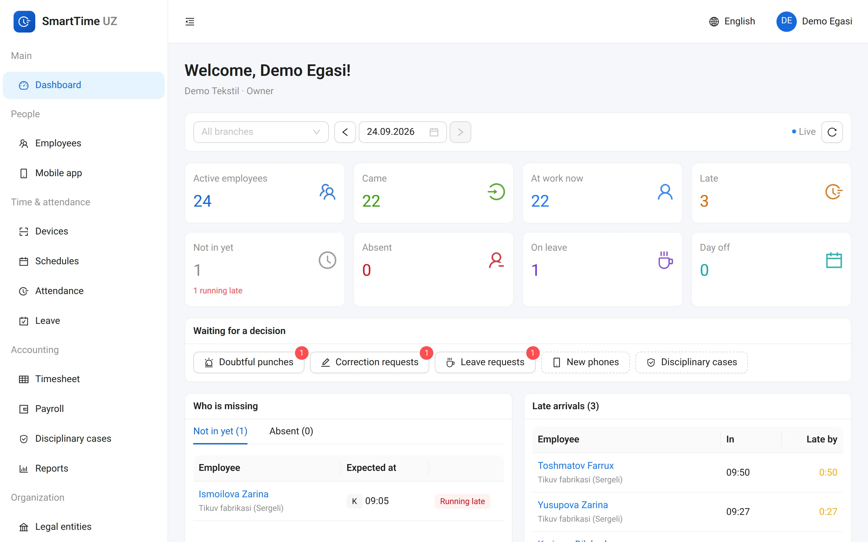Screen dimensions: 868x542
Task: Open employee Ismoilova Zarina
Action: click(x=234, y=494)
